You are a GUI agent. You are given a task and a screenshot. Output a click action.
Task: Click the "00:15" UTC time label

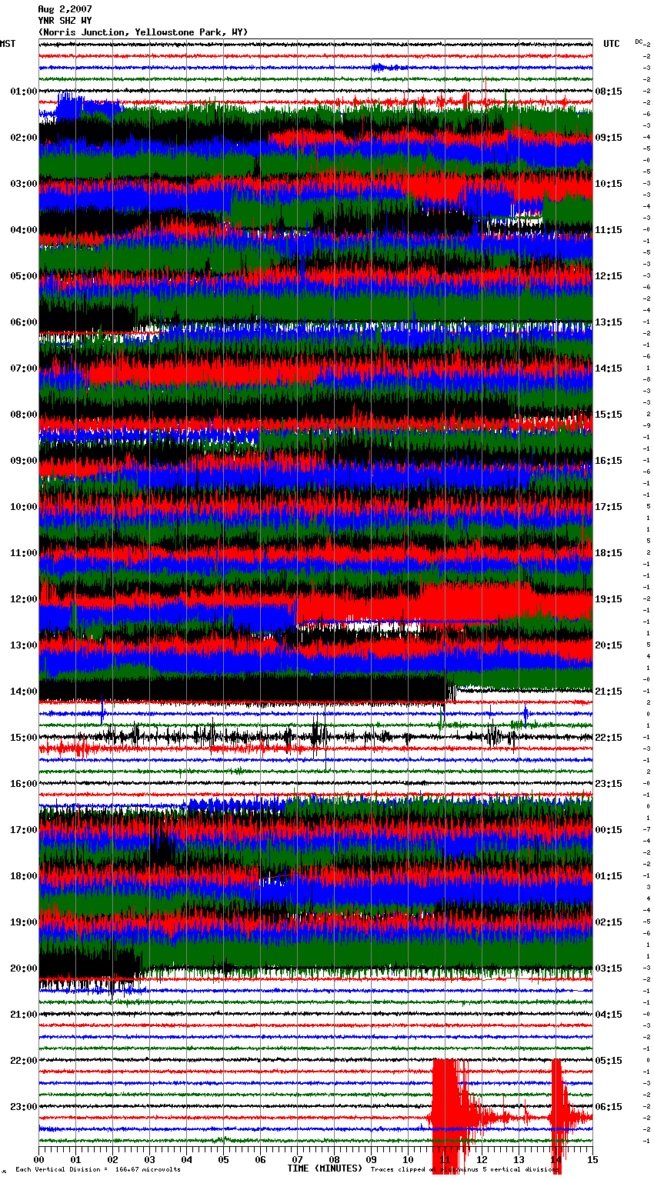click(609, 830)
